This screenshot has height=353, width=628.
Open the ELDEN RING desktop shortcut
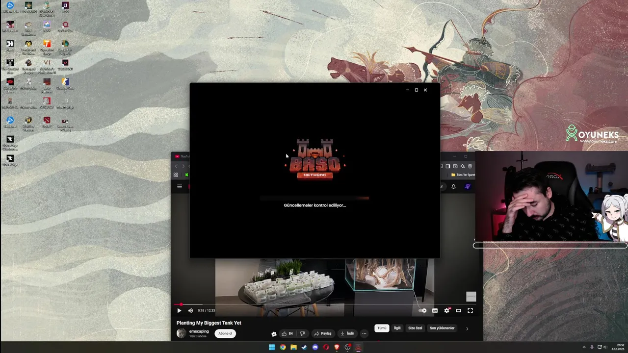click(28, 8)
